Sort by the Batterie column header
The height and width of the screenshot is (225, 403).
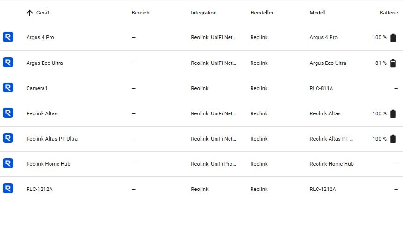(389, 13)
